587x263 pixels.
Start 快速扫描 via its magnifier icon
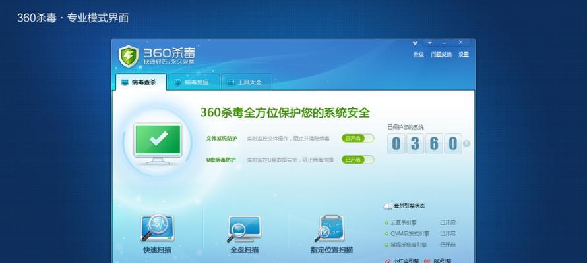(157, 228)
